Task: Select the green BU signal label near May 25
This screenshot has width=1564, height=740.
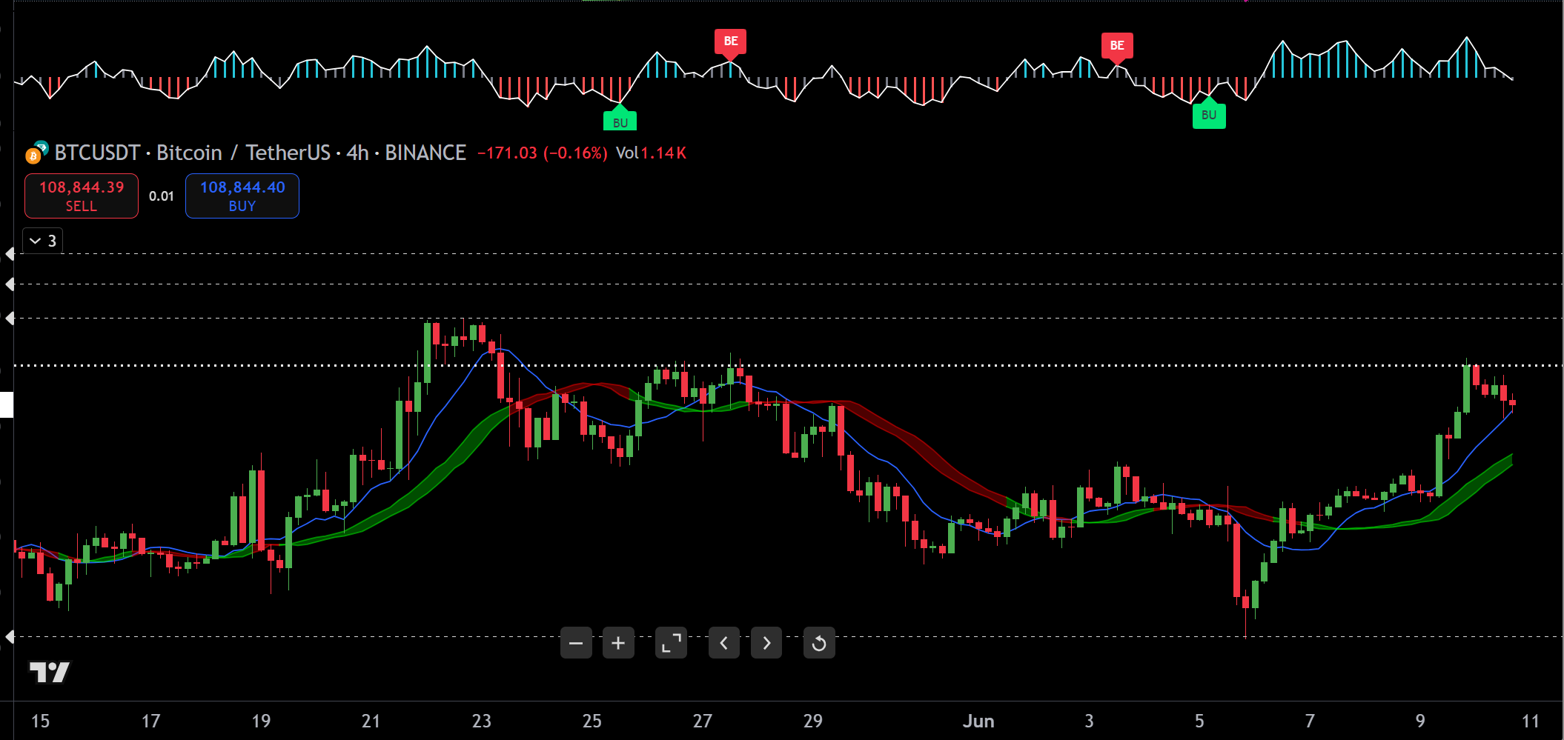Action: tap(620, 122)
